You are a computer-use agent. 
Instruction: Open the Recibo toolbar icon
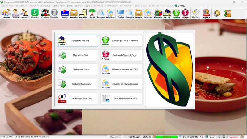(196, 13)
